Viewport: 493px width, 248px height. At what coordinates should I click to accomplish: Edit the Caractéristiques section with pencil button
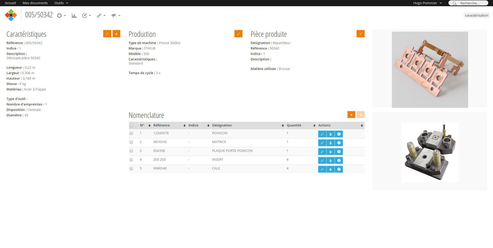(x=107, y=34)
